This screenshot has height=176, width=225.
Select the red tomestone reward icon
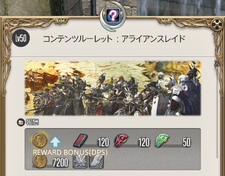(81, 140)
